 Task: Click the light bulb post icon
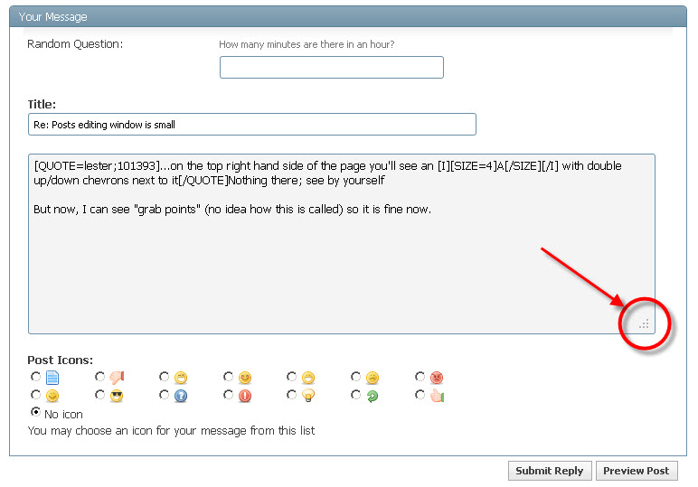pos(308,396)
